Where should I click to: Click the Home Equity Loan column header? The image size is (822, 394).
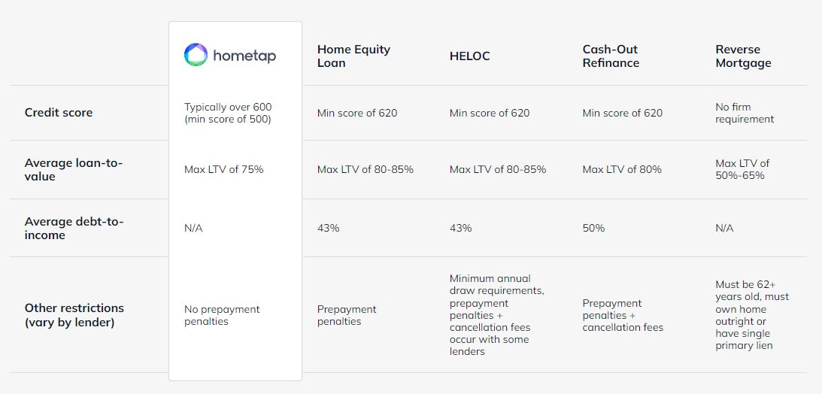(354, 56)
